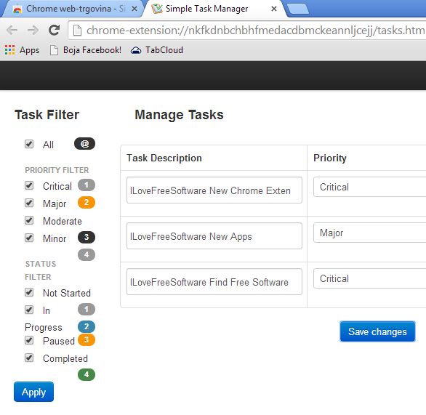Viewport: 426px width, 415px height.
Task: Open the Apps grid icon in bookmarks bar
Action: click(x=9, y=50)
